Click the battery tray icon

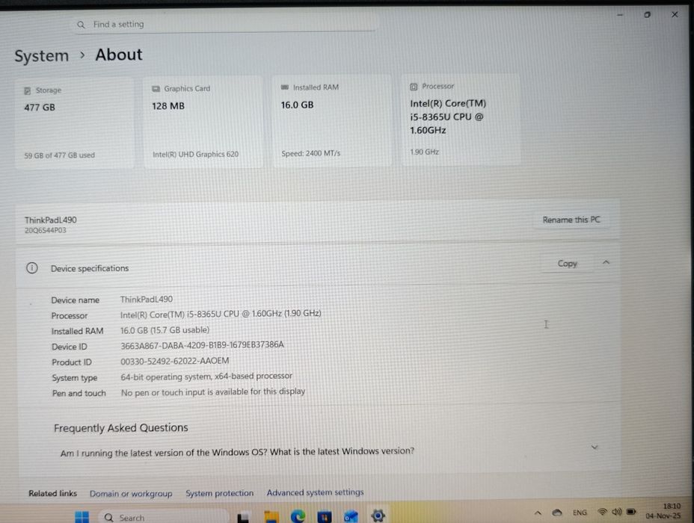[631, 512]
